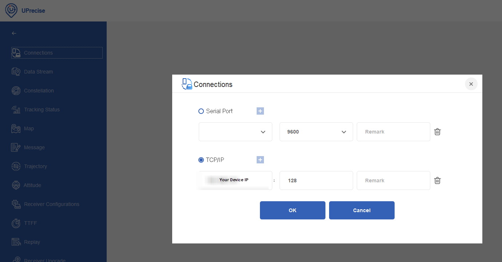Add a new TCP/IP connection row

click(x=260, y=160)
